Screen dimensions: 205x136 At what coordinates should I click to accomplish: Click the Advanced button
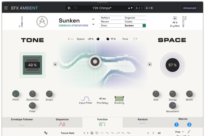(x=189, y=8)
